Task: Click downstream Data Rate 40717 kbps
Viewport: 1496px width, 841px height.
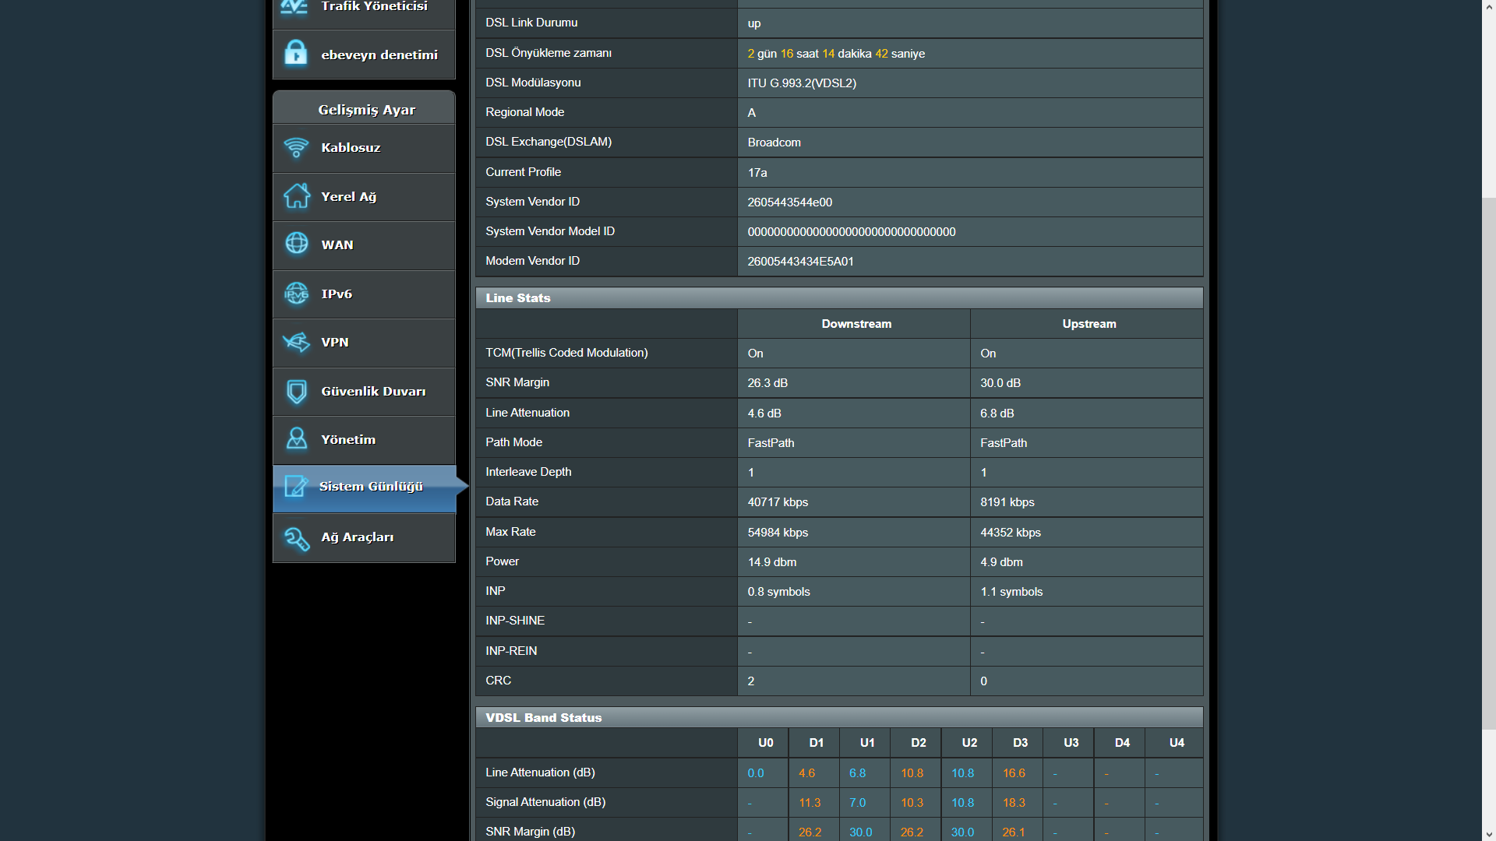Action: click(778, 502)
